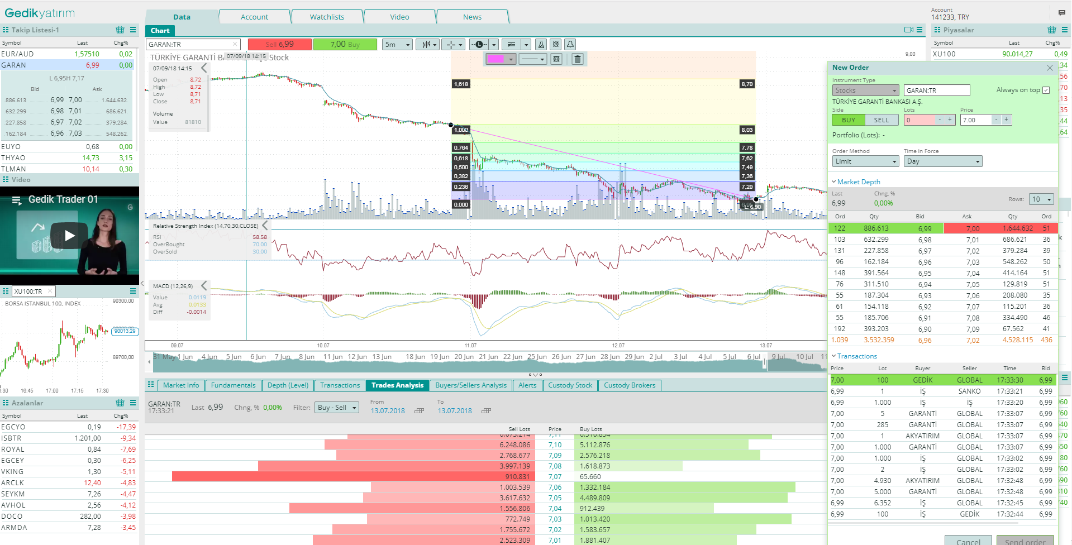Open the From date calendar picker
The image size is (1072, 545).
click(x=419, y=411)
